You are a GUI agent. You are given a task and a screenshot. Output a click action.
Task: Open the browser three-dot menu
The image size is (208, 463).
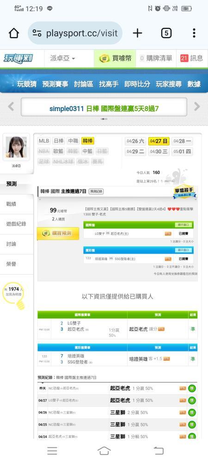coord(194,33)
